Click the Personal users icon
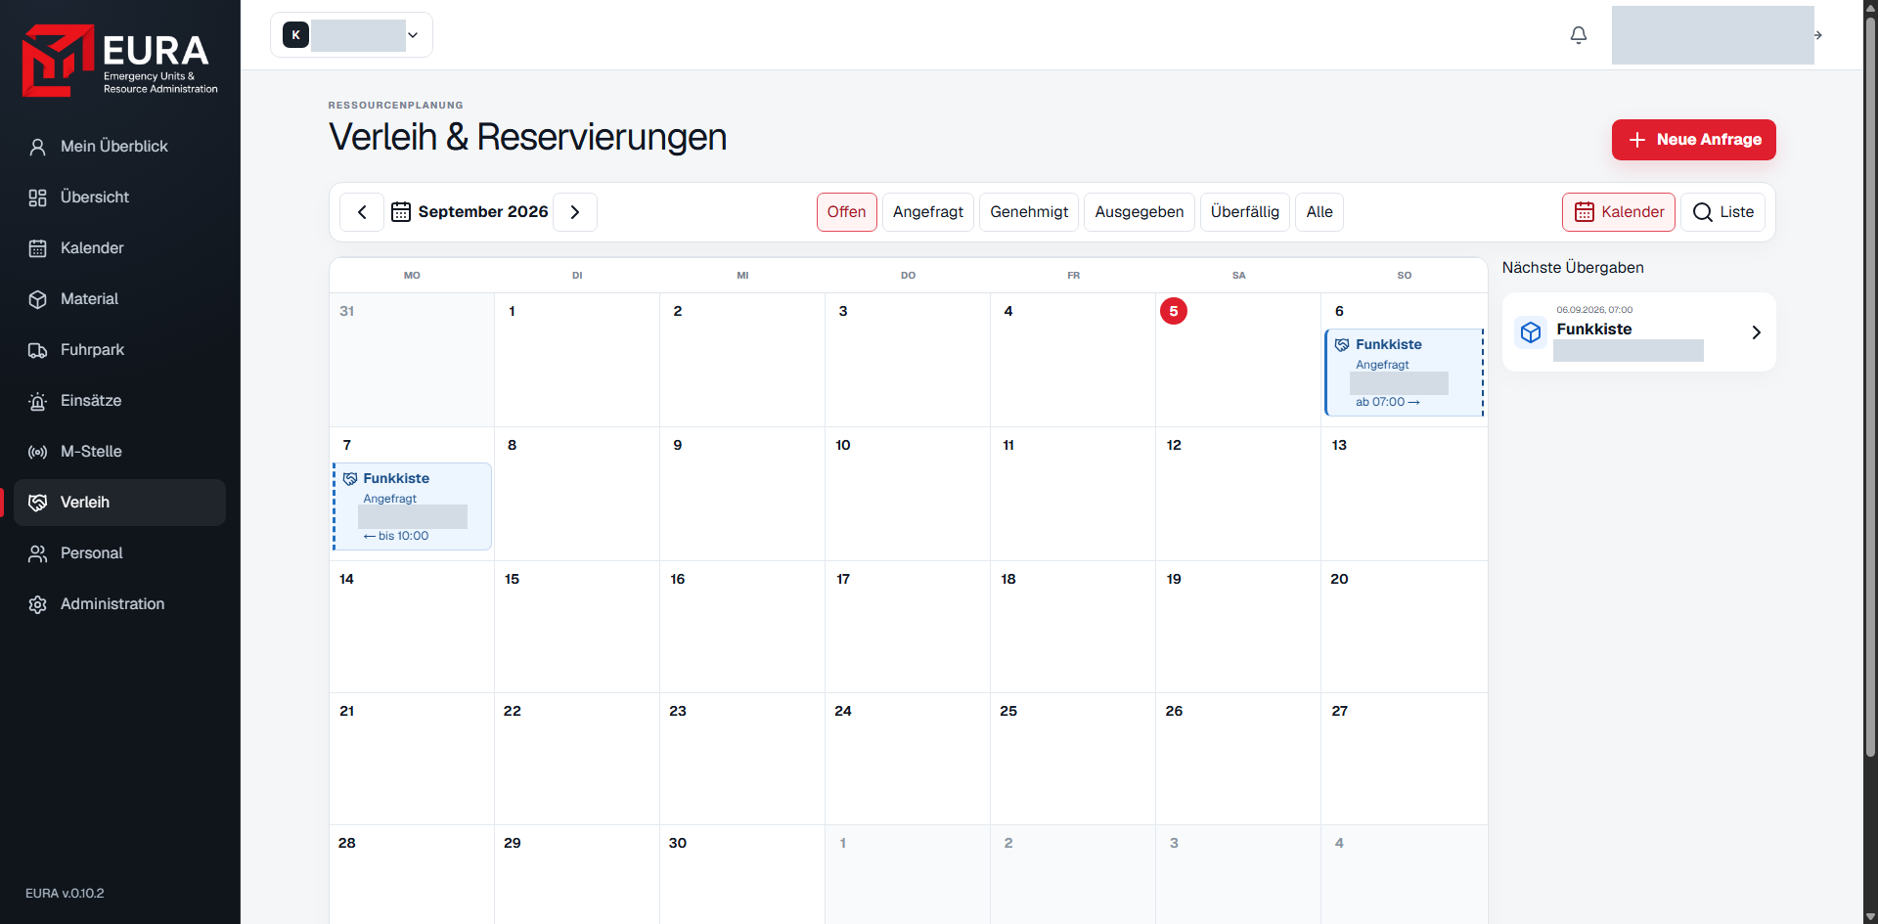Screen dimensions: 1878x924 [x=37, y=553]
